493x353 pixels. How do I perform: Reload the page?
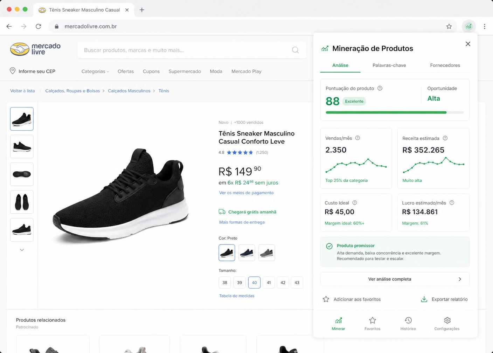pyautogui.click(x=39, y=26)
